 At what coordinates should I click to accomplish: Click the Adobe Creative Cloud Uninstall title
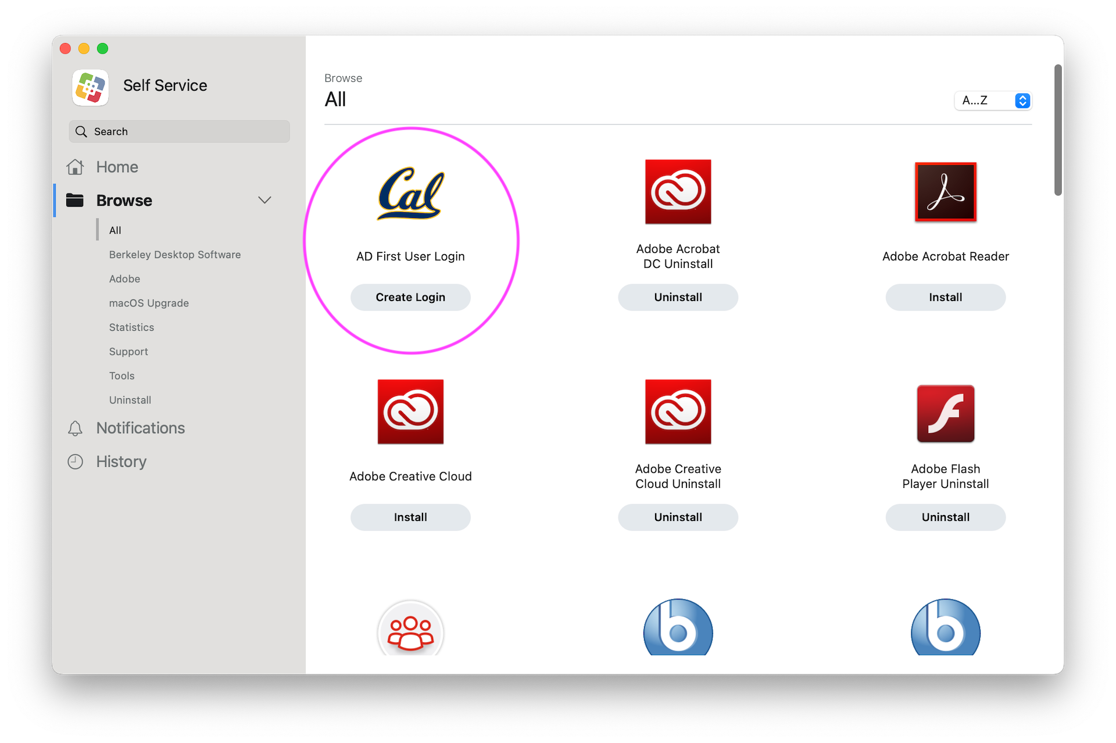click(x=678, y=476)
